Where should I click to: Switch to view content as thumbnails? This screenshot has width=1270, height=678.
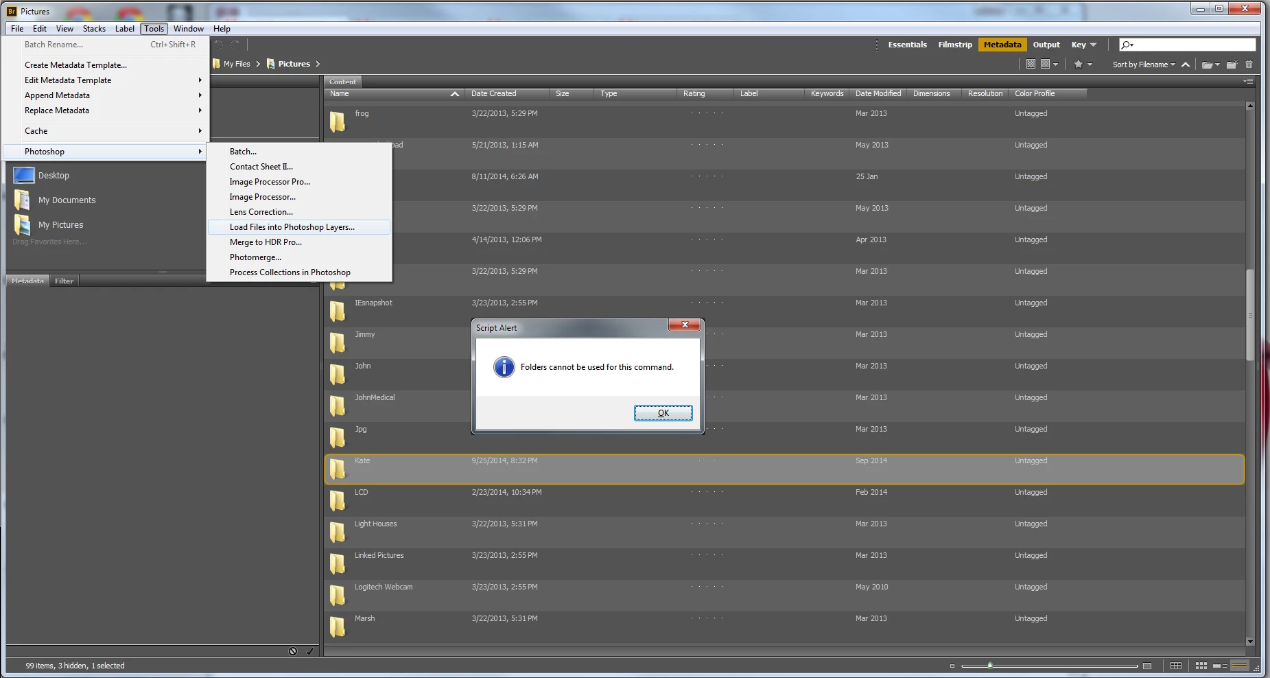coord(1201,666)
